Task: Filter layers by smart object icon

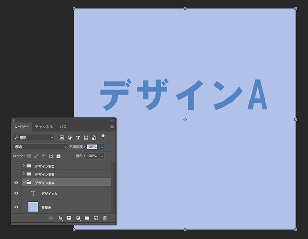Action: pyautogui.click(x=94, y=137)
